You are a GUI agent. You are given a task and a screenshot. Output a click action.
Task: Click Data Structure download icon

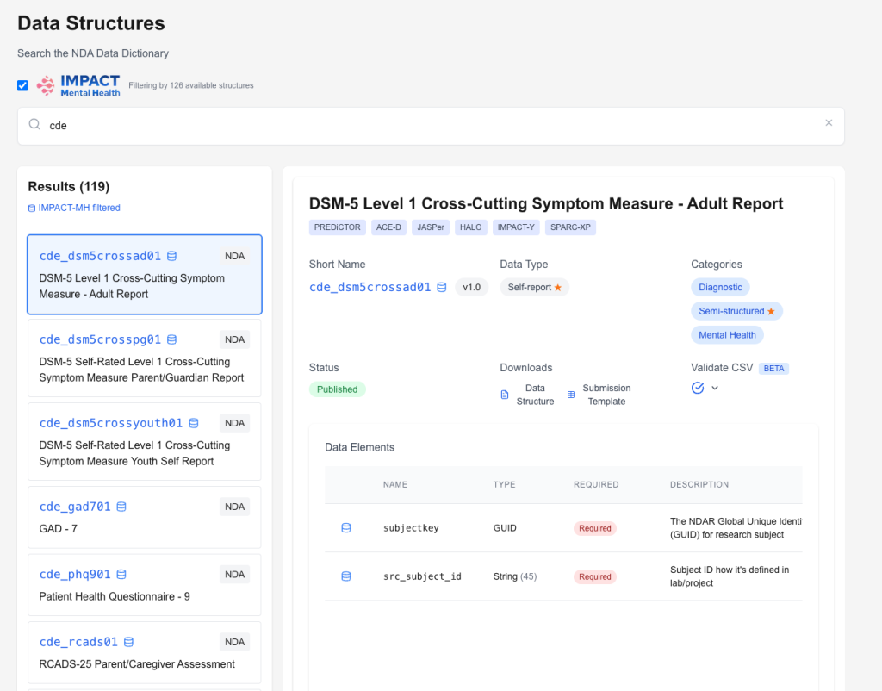[x=505, y=395]
